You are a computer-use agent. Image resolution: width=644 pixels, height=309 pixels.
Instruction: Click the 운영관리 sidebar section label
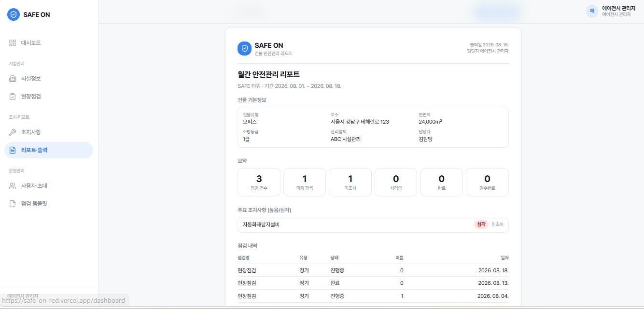(16, 170)
